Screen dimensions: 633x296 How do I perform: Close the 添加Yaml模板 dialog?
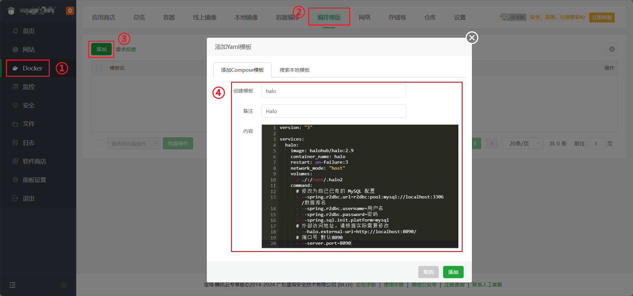pos(472,38)
